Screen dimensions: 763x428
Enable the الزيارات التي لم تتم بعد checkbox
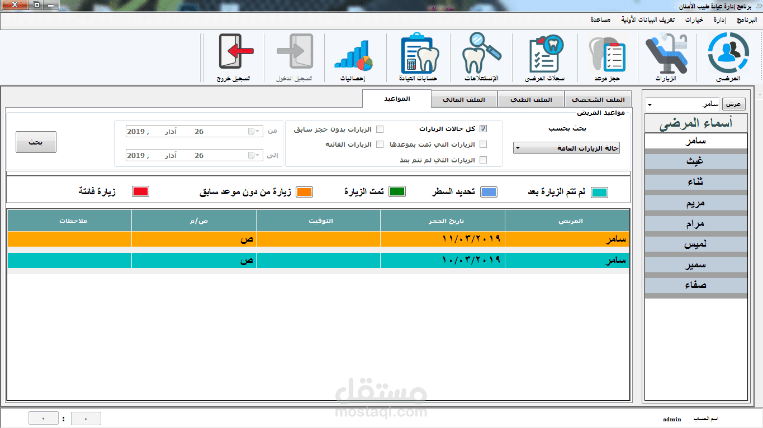click(x=484, y=160)
